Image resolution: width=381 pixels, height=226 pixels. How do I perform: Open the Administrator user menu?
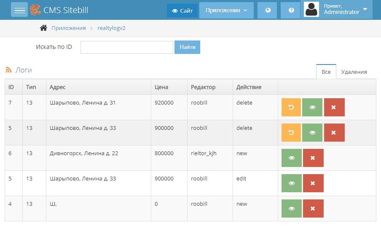point(338,10)
